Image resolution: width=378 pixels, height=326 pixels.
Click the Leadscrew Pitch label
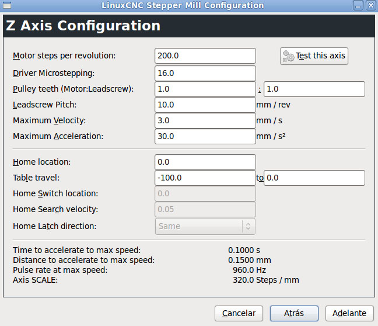click(44, 105)
